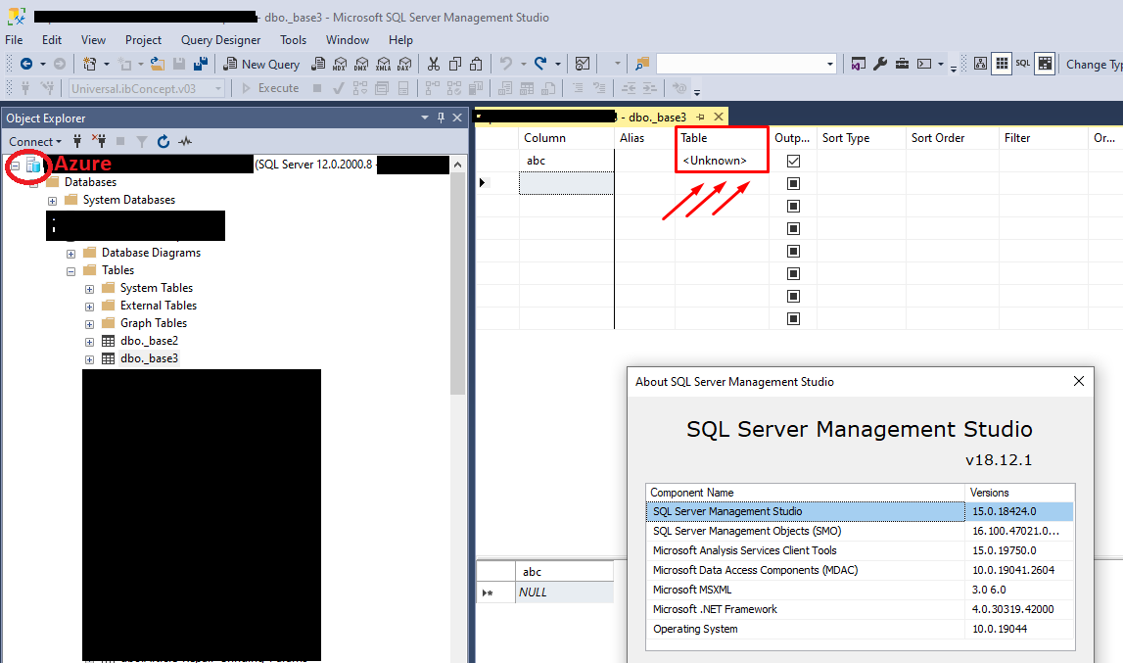This screenshot has width=1123, height=663.
Task: Open the Edit menu
Action: 52,40
